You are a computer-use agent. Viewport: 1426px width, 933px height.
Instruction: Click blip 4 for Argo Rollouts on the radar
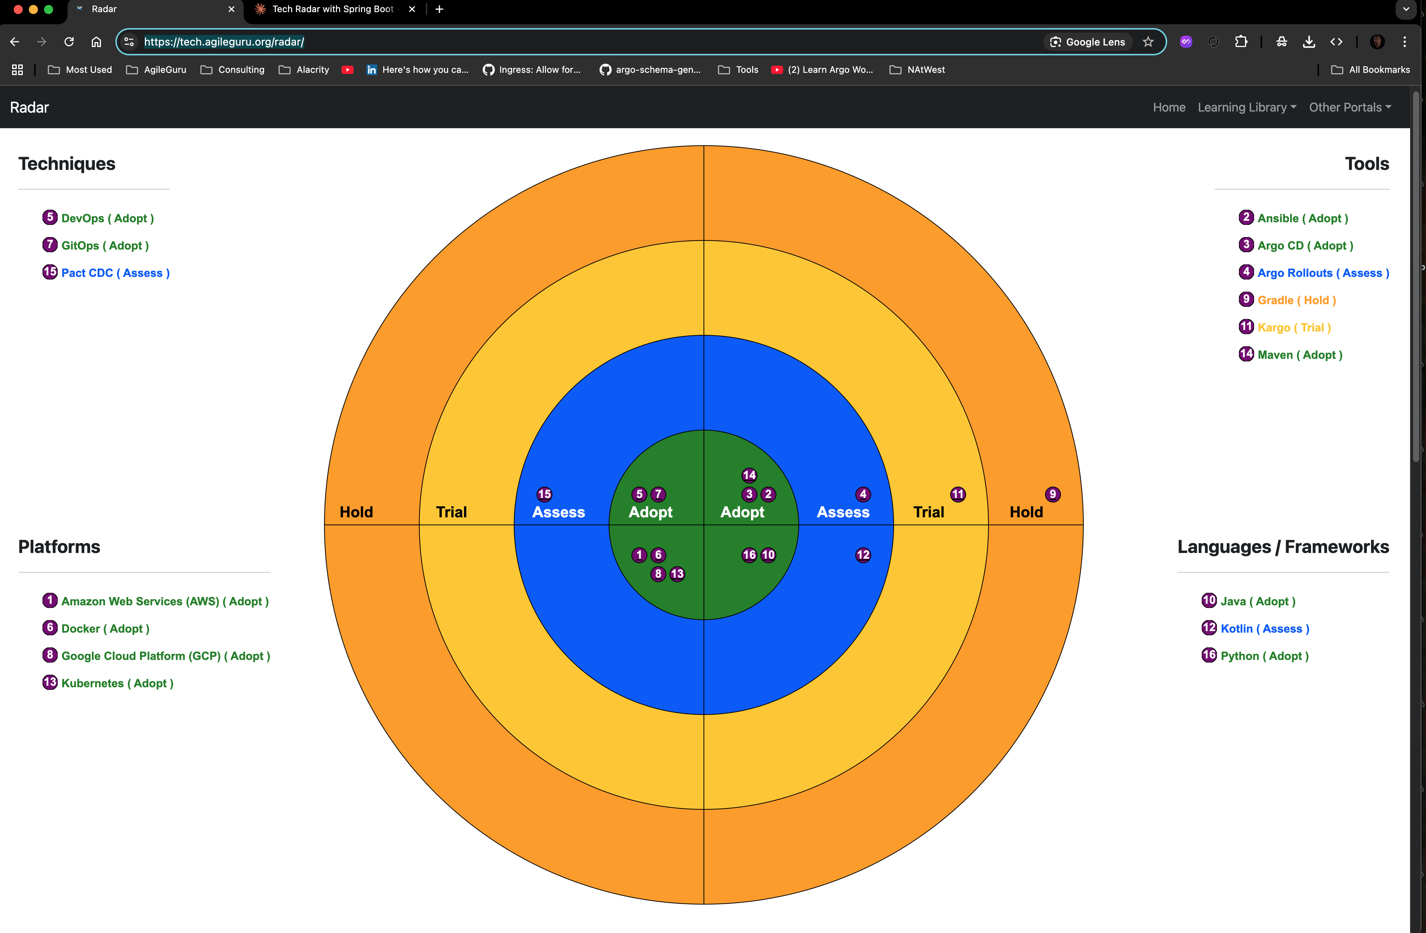pos(863,494)
